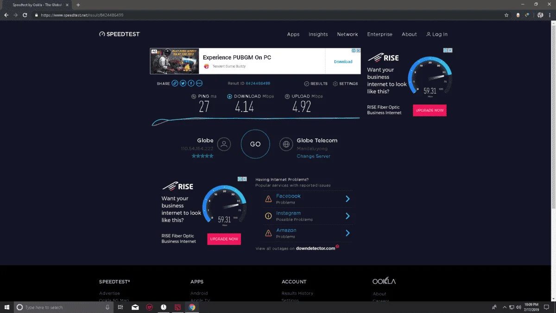Open the Insights menu
Viewport: 556px width, 313px height.
click(318, 34)
